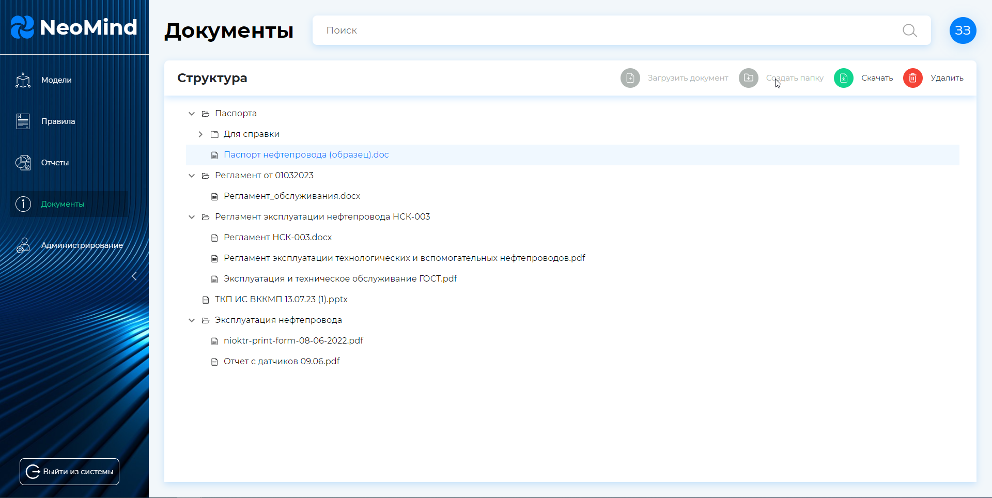Click the Загрузить документ label
Screen dimensions: 992x498
coord(688,78)
